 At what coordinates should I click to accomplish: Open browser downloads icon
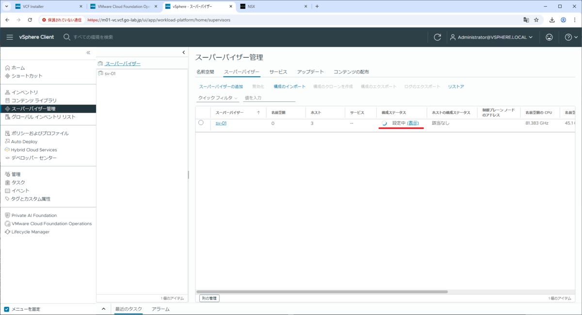click(552, 20)
